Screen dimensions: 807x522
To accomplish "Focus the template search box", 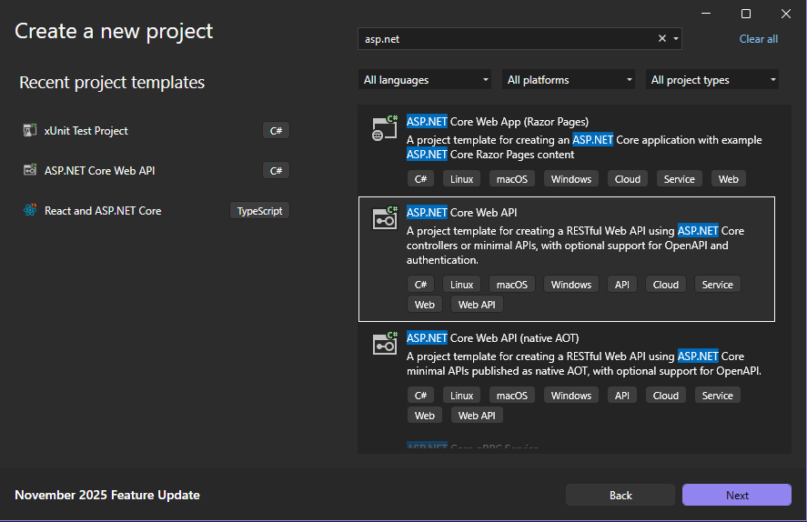I will (x=505, y=39).
